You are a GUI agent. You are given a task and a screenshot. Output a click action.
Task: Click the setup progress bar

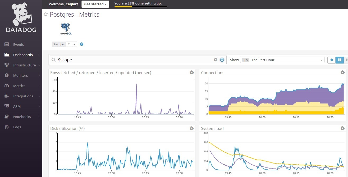tap(141, 7)
